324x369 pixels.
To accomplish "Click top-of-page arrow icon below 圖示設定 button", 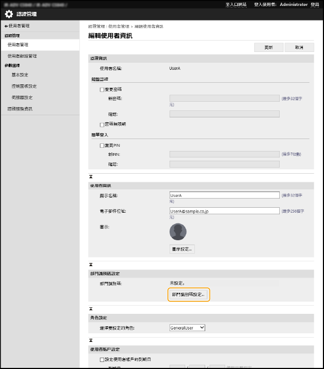I will 91,265.
